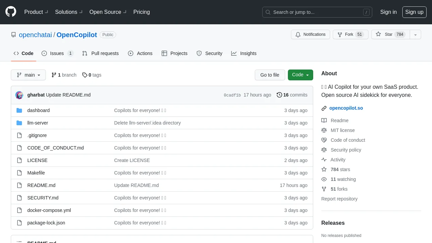This screenshot has height=243, width=432.
Task: Click the opencopilot.so link icon
Action: click(324, 108)
